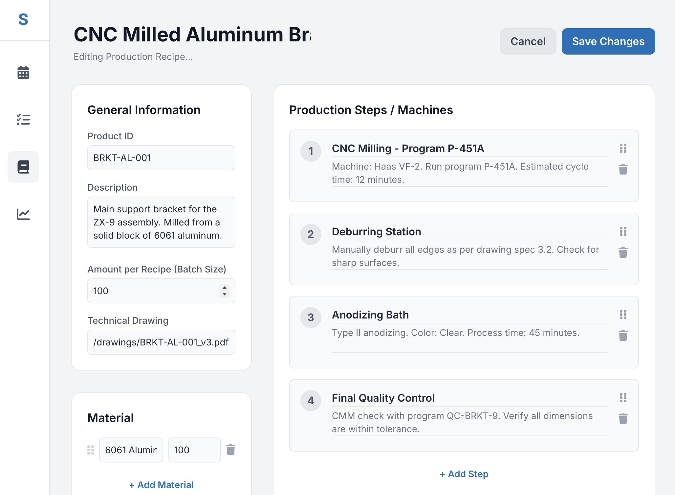675x495 pixels.
Task: Open the analytics chart sidebar icon
Action: (23, 214)
